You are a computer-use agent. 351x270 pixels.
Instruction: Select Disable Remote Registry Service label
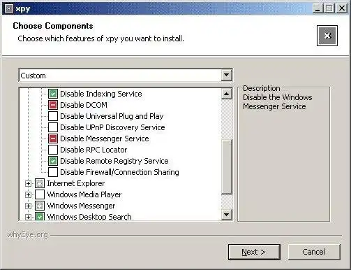tap(114, 161)
